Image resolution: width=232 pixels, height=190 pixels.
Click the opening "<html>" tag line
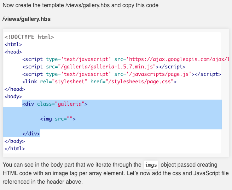pos(13,44)
